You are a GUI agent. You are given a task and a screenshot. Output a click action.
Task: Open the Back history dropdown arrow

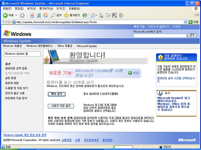16,15
